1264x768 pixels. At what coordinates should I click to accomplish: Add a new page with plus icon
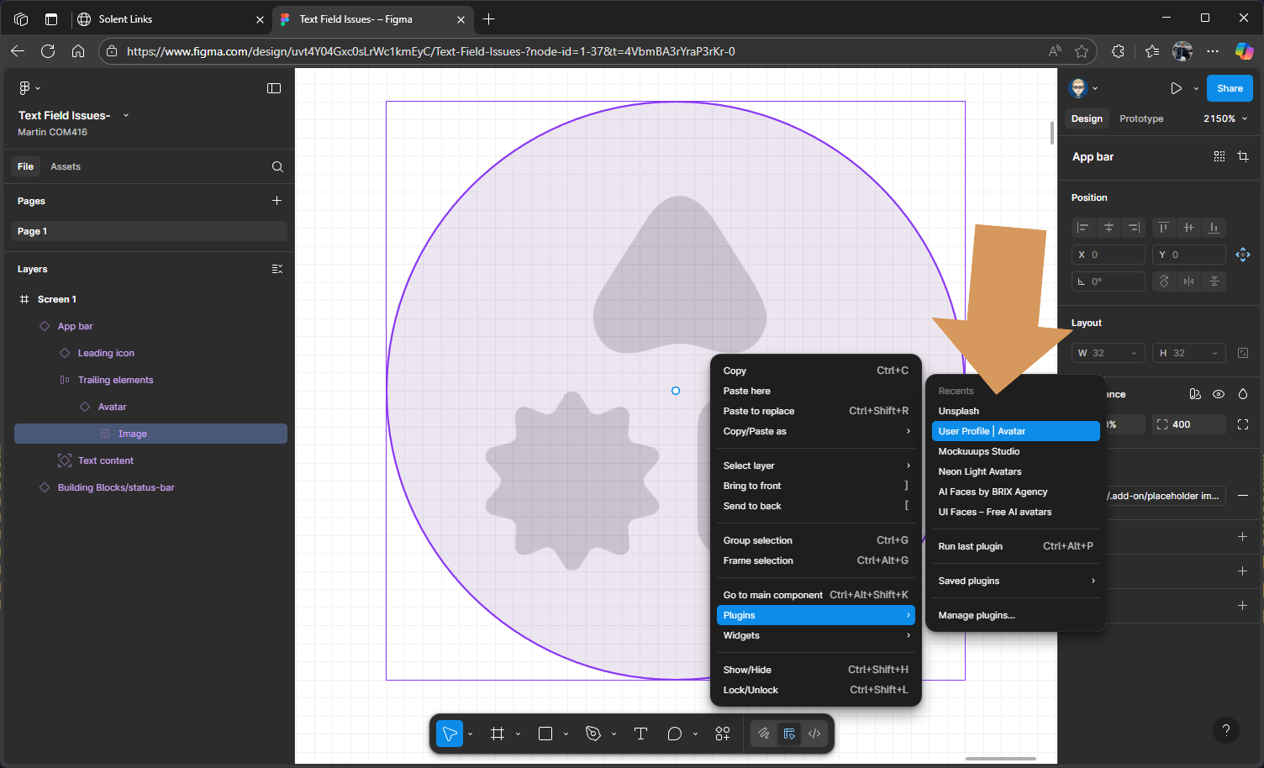(277, 201)
